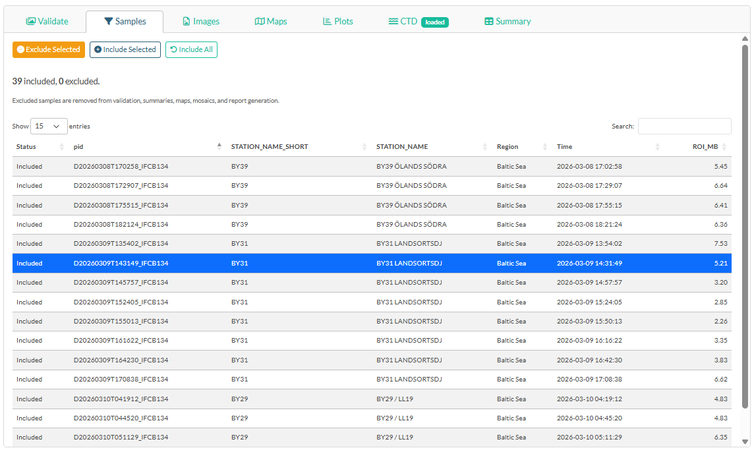This screenshot has height=452, width=754.
Task: Open the Show entries dropdown
Action: coord(49,126)
